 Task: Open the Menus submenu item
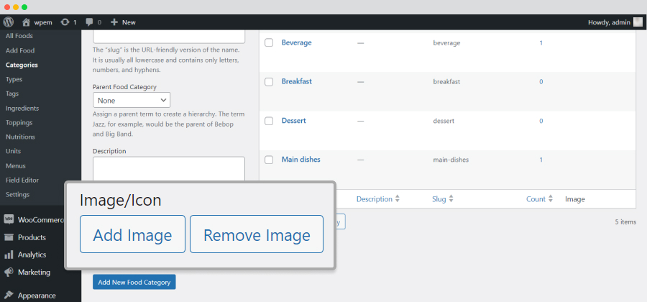pos(16,166)
